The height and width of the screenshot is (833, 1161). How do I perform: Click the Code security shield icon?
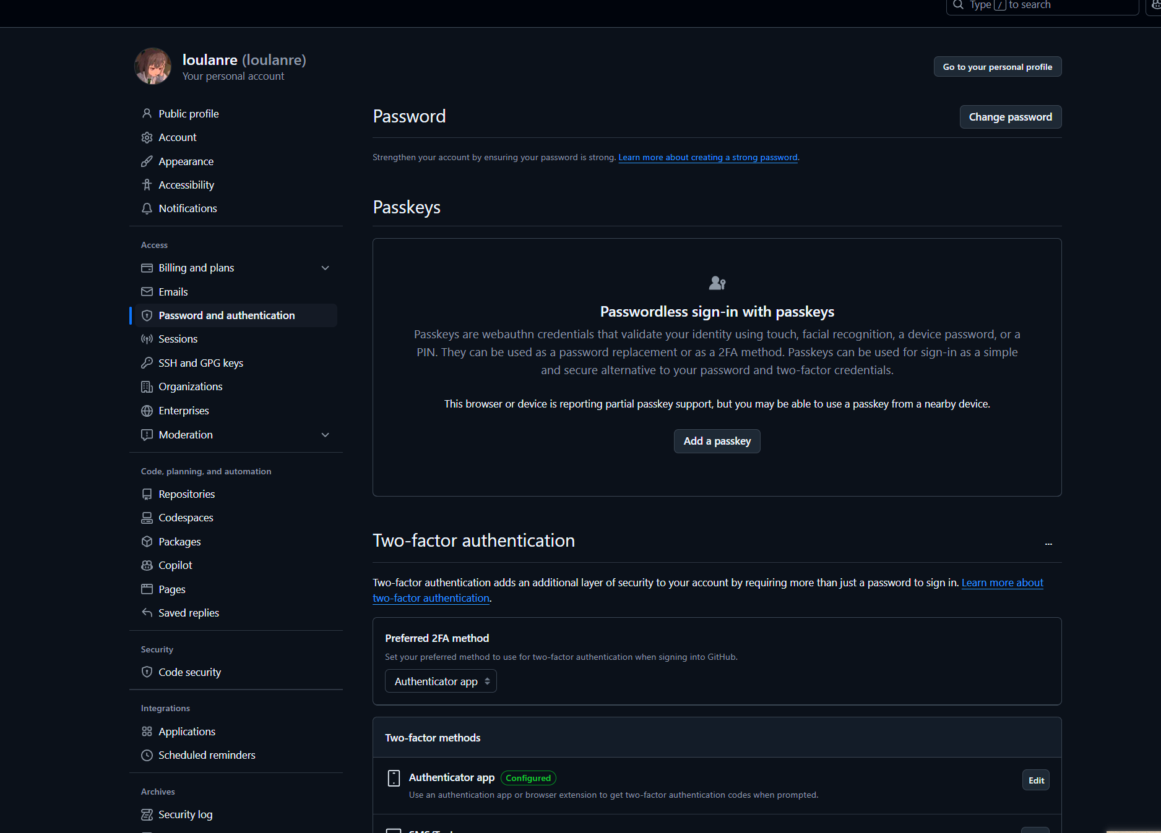(x=147, y=672)
